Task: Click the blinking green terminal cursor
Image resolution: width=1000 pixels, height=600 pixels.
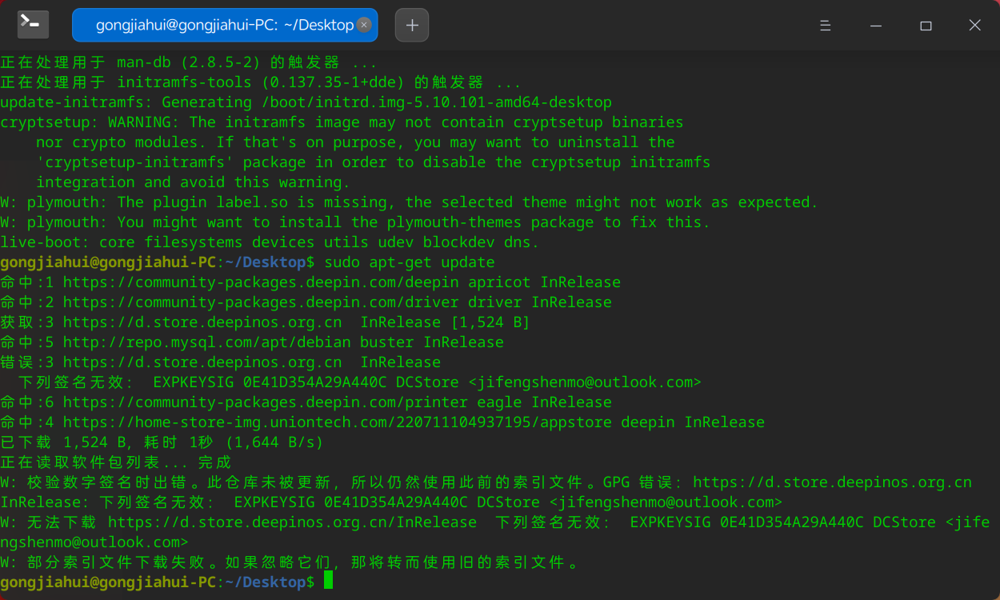Action: pos(326,582)
